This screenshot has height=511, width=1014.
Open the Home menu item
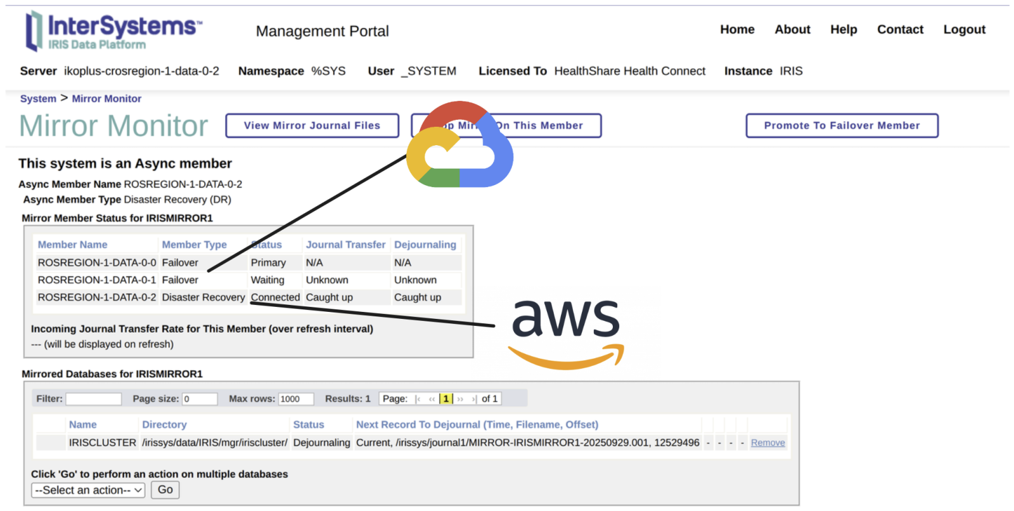point(737,30)
